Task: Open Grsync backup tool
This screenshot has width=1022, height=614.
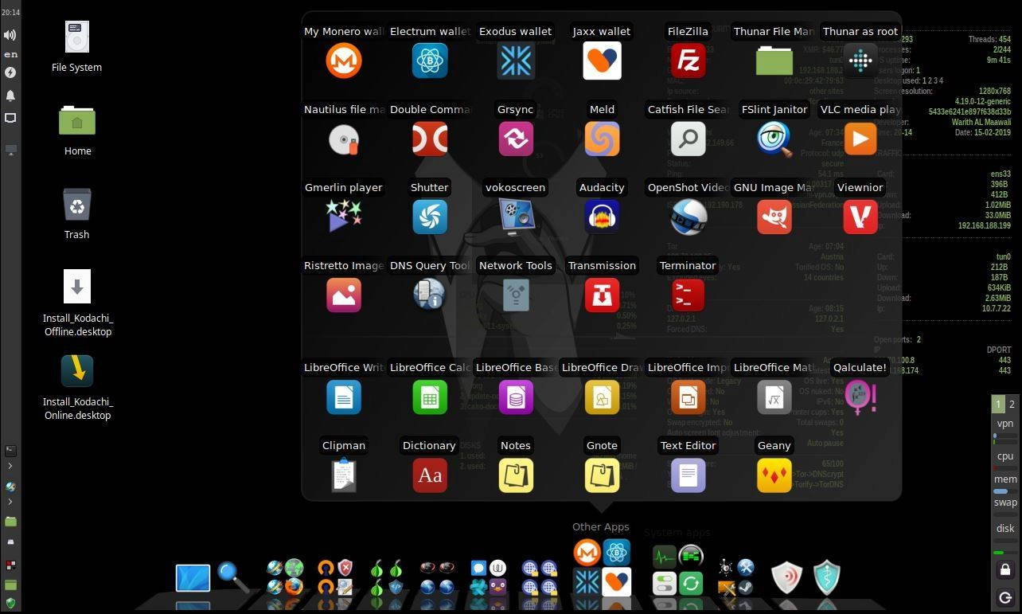Action: (516, 139)
